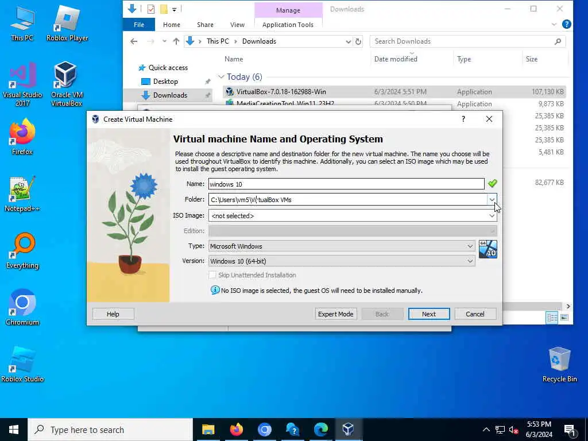The image size is (588, 441).
Task: Launch Roblox Player desktop shortcut
Action: [67, 23]
